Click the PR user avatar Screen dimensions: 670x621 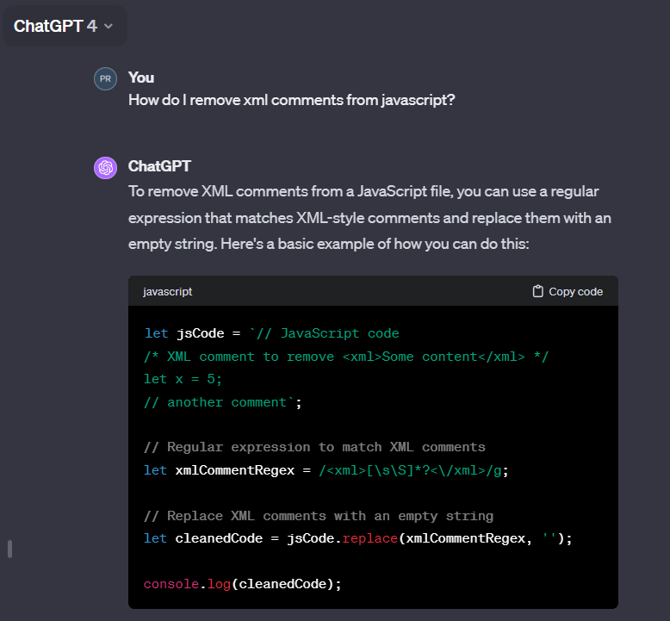coord(106,78)
